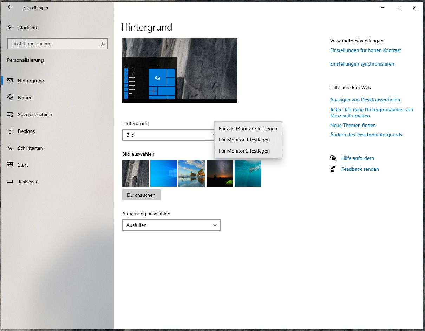Select the Sperrbildschirm sidebar icon
The image size is (425, 331).
10,114
